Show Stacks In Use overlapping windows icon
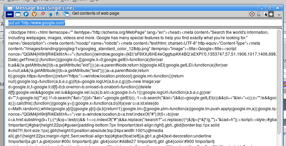 pyautogui.click(x=66, y=14)
